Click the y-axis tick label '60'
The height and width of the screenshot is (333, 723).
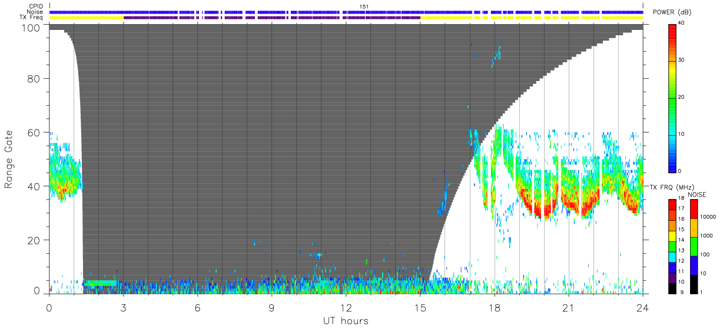[x=34, y=132]
